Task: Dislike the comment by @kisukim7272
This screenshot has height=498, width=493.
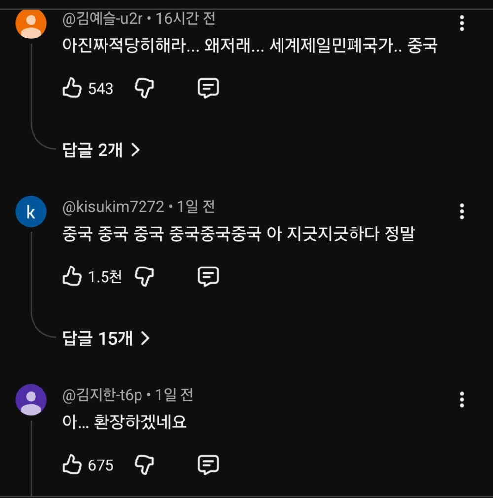Action: (x=144, y=277)
